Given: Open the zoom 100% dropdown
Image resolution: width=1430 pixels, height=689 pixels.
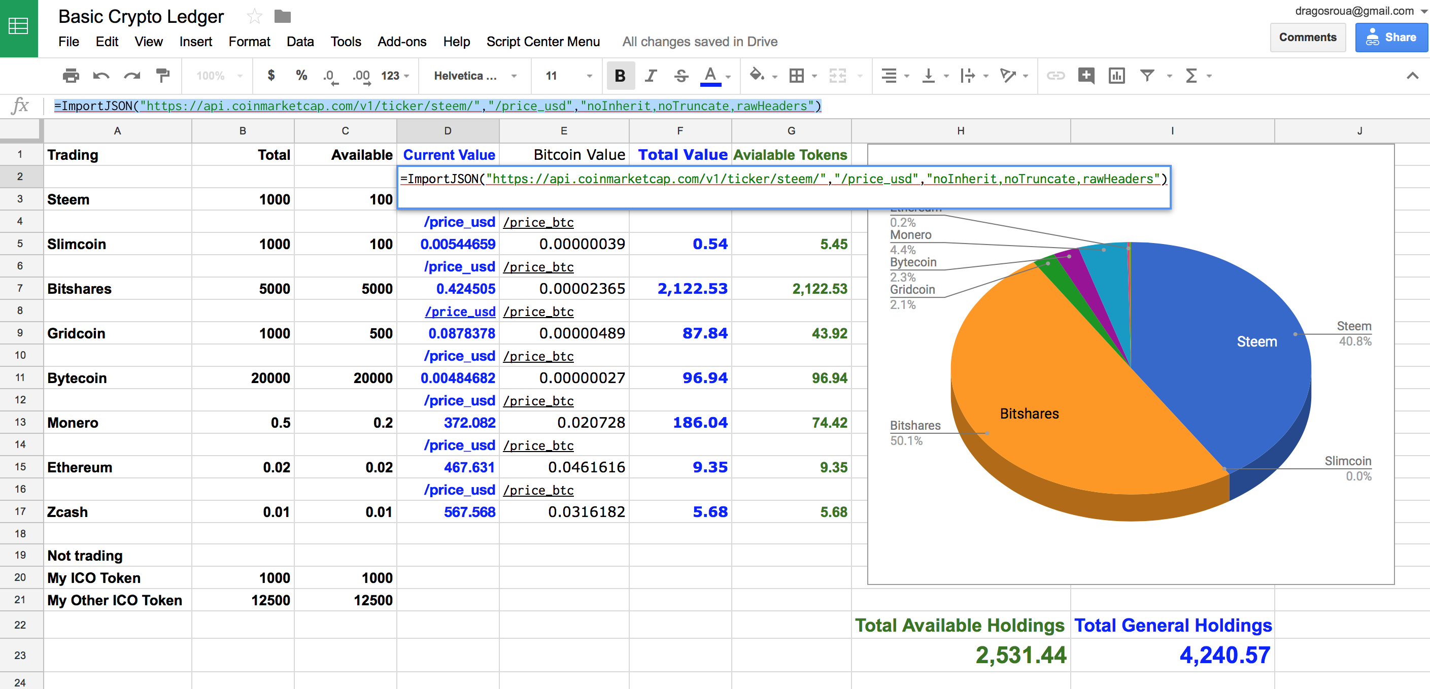Looking at the screenshot, I should pyautogui.click(x=219, y=76).
